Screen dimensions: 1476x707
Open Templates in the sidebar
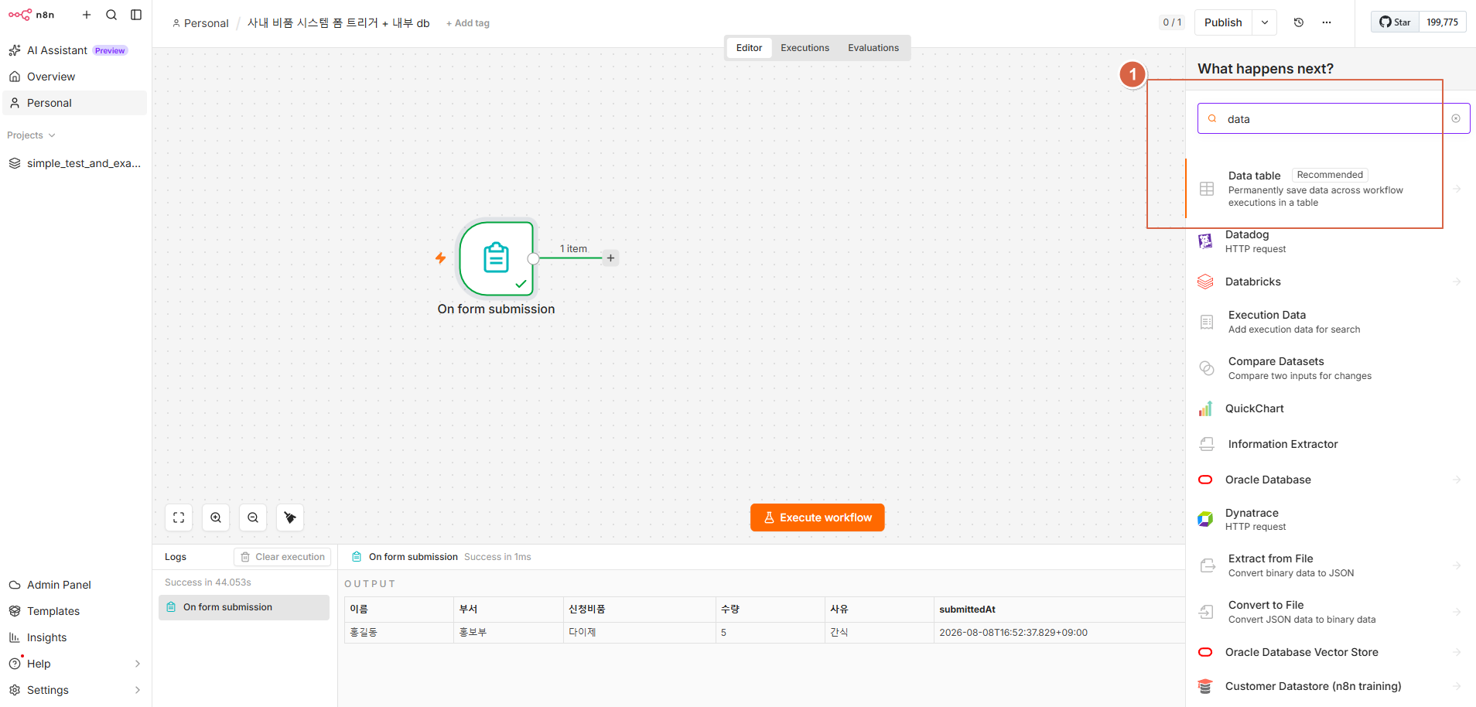pos(75,611)
